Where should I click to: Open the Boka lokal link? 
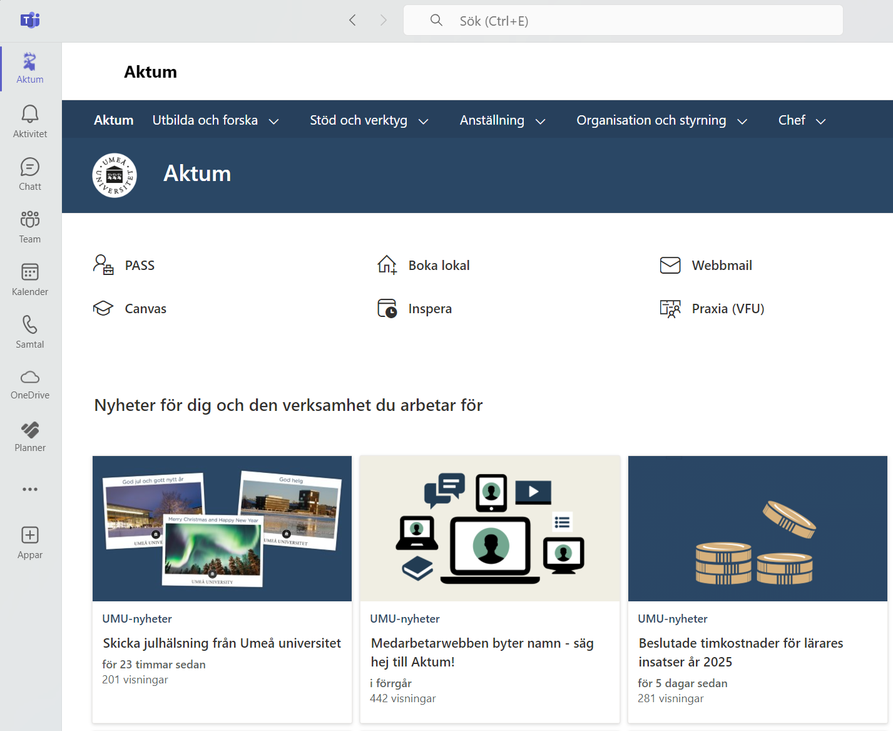pos(439,266)
